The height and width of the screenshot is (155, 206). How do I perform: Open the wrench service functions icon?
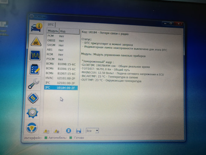click(33, 84)
